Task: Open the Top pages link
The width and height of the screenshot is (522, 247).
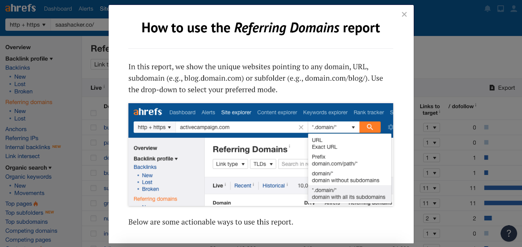Action: tap(19, 204)
